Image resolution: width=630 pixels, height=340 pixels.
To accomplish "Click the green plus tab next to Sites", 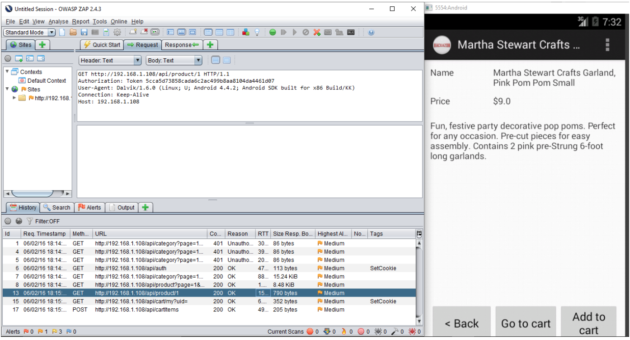I will (42, 45).
